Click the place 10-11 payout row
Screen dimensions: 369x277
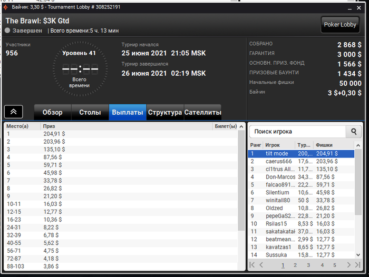pyautogui.click(x=121, y=204)
